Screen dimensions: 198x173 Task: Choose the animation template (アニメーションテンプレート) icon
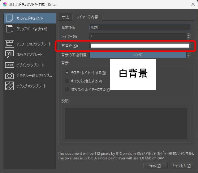click(10, 44)
